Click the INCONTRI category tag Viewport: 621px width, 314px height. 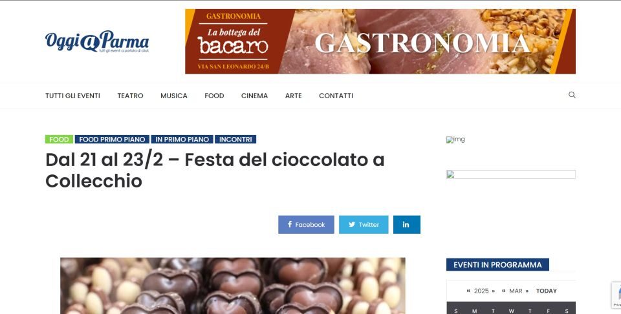[x=235, y=139]
